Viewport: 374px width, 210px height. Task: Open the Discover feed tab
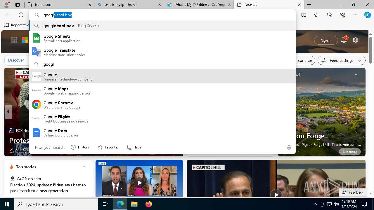coord(16,60)
